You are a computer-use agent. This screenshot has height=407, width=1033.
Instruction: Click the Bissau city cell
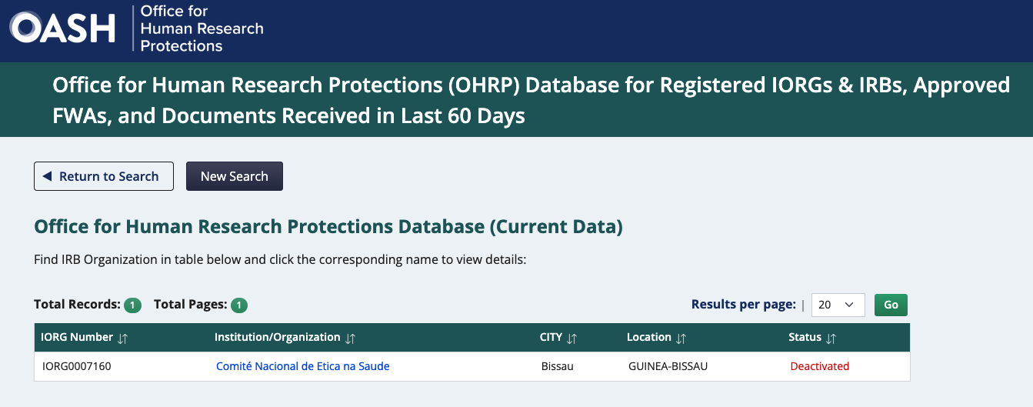coord(558,366)
